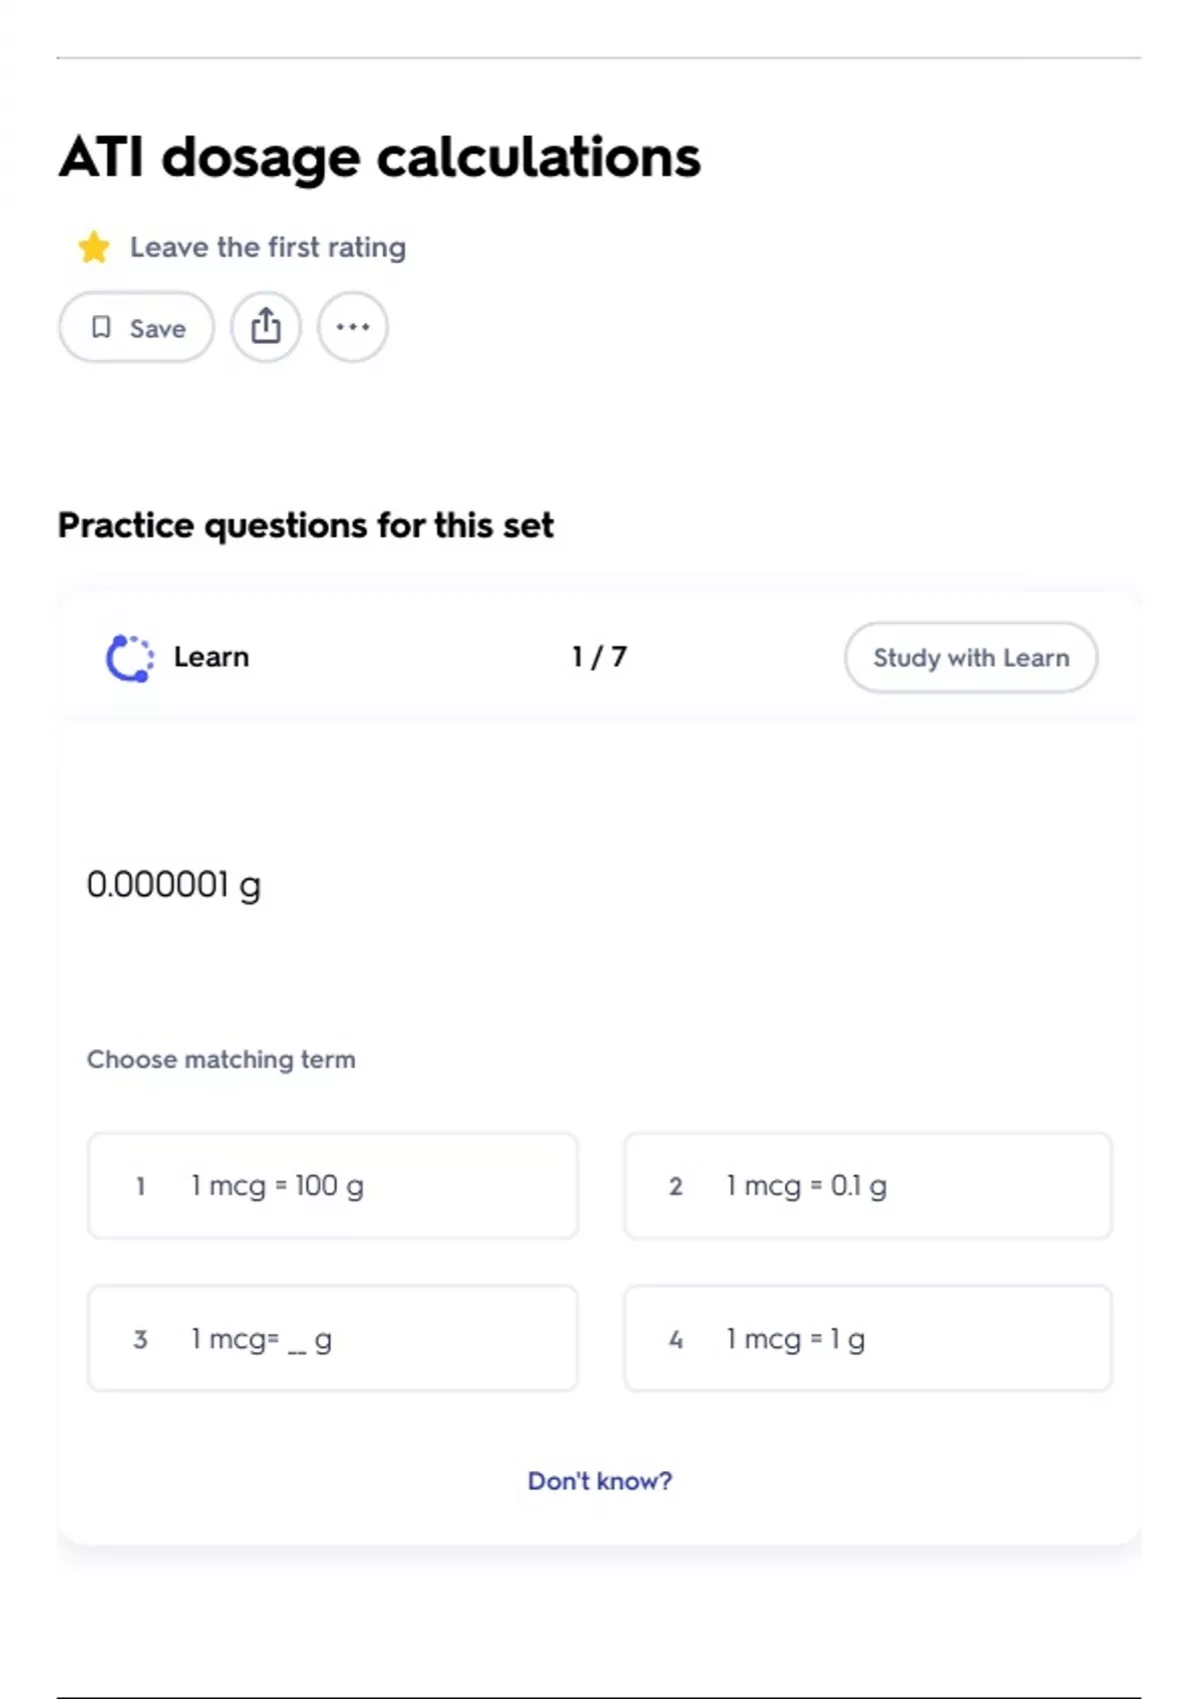1199x1699 pixels.
Task: Click 'Practice questions for this set' heading
Action: tap(306, 525)
